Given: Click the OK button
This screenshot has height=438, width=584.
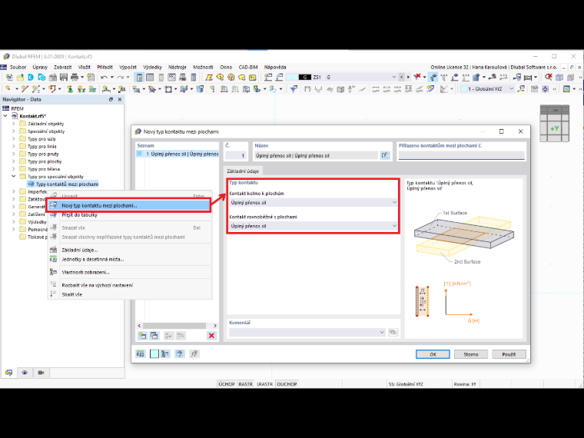Looking at the screenshot, I should [x=433, y=354].
